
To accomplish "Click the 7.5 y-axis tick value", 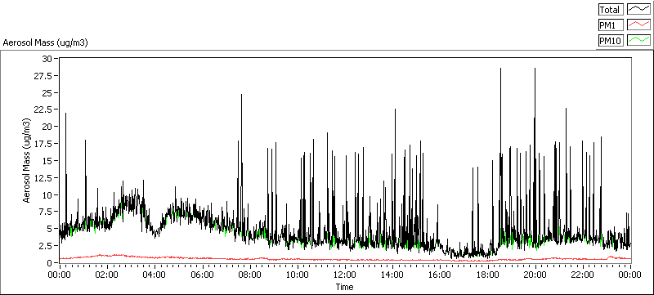I will (x=46, y=212).
